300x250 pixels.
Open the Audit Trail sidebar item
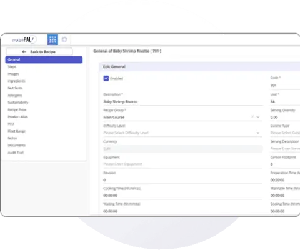point(16,152)
